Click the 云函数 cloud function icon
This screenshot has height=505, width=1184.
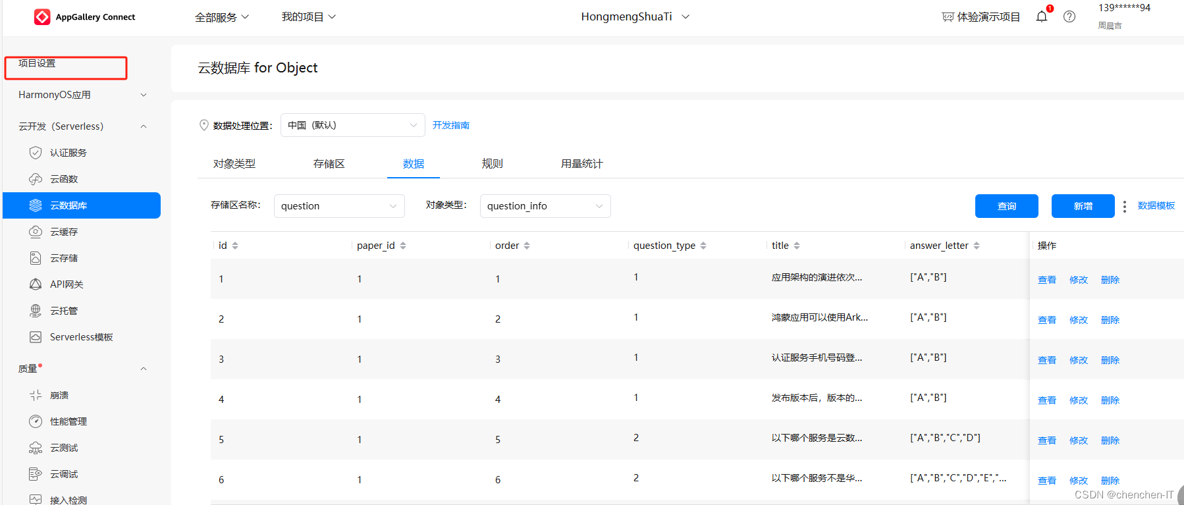point(36,179)
